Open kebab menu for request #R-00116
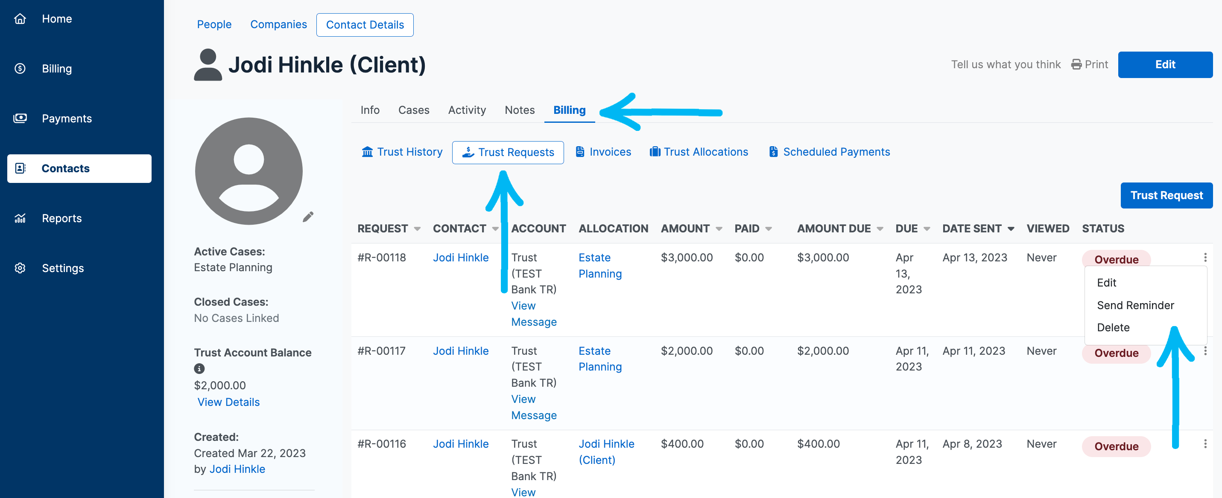Screen dimensions: 1222x498 click(1204, 443)
